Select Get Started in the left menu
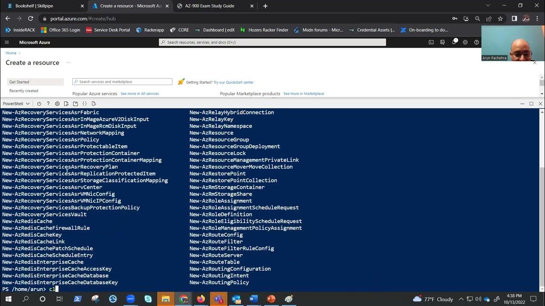The image size is (545, 306). tap(35, 82)
